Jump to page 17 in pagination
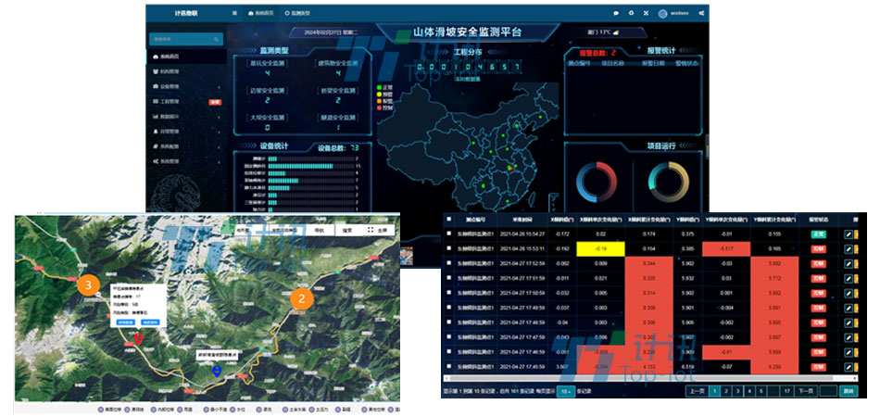This screenshot has width=880, height=417. point(787,391)
